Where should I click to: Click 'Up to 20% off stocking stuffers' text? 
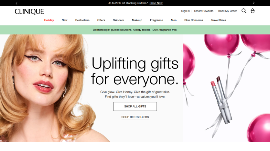(128, 3)
